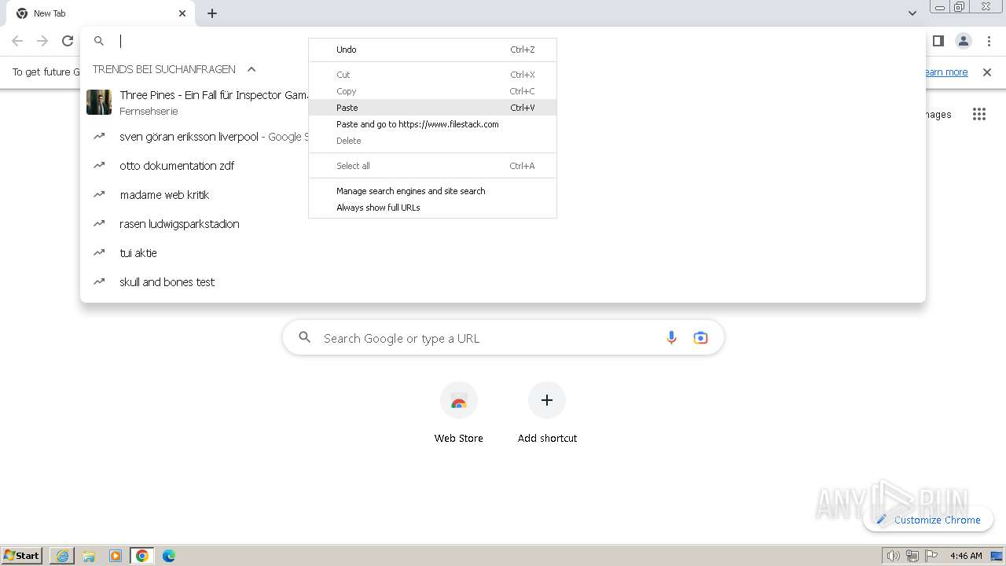Launch Microsoft Edge from taskbar
The image size is (1006, 566).
(169, 556)
